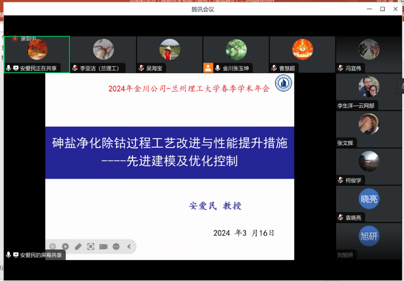Open the more options ellipsis menu

coord(116,246)
